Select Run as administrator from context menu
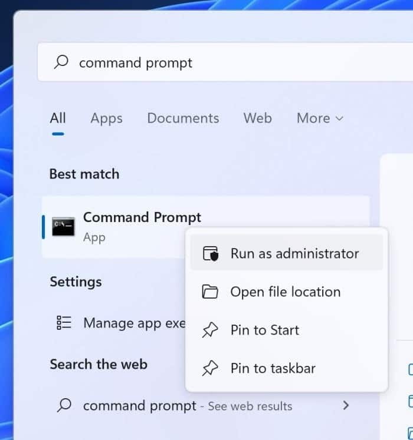 287,253
